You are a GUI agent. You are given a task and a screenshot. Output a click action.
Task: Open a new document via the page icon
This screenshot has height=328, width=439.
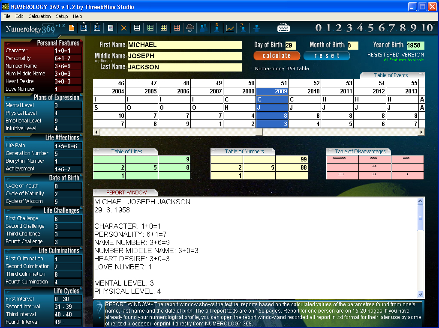coord(72,28)
